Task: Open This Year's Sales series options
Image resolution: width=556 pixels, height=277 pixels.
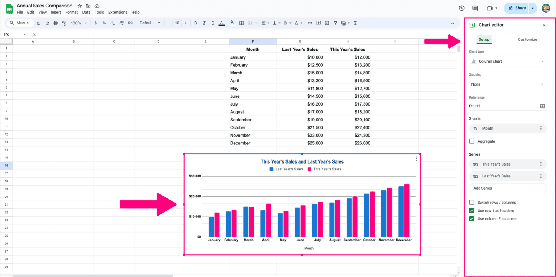Action: point(541,164)
